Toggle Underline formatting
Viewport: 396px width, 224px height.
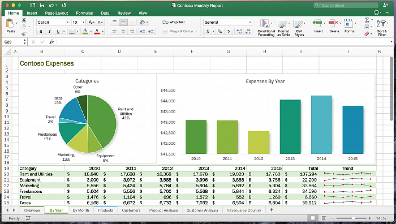(58, 32)
